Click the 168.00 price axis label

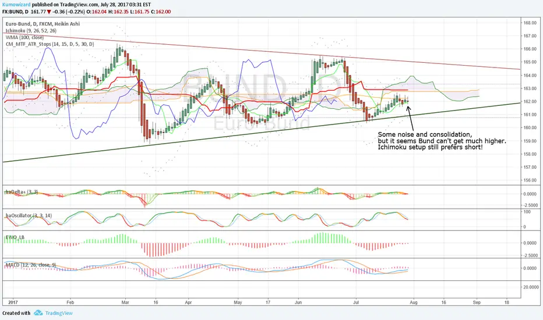[530, 23]
